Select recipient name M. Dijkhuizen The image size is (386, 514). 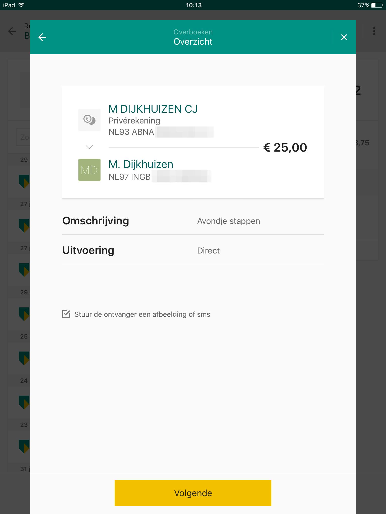(141, 164)
